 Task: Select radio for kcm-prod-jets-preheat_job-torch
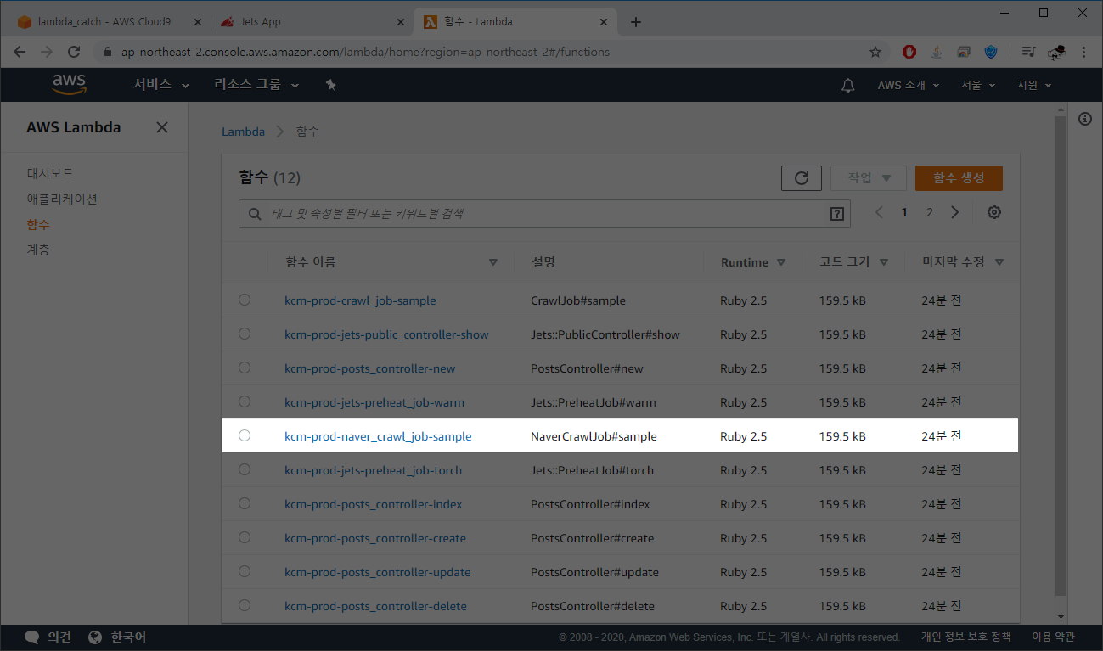pos(245,469)
